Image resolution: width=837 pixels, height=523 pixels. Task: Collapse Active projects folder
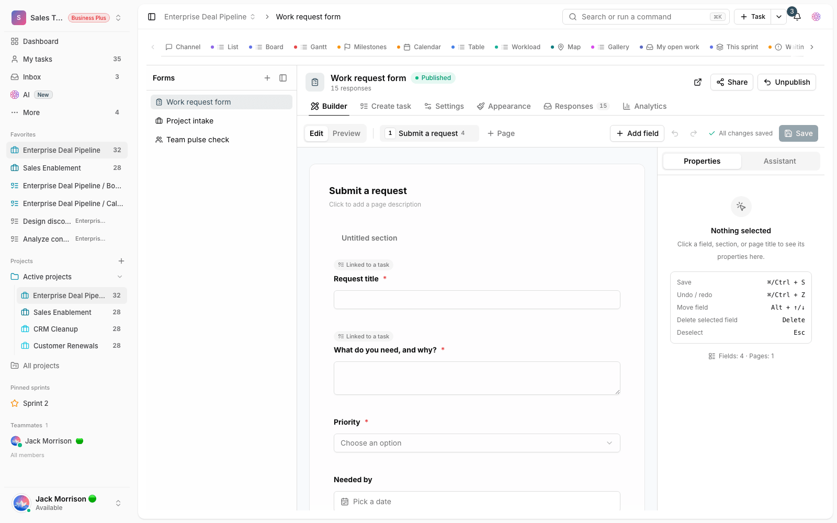(120, 277)
